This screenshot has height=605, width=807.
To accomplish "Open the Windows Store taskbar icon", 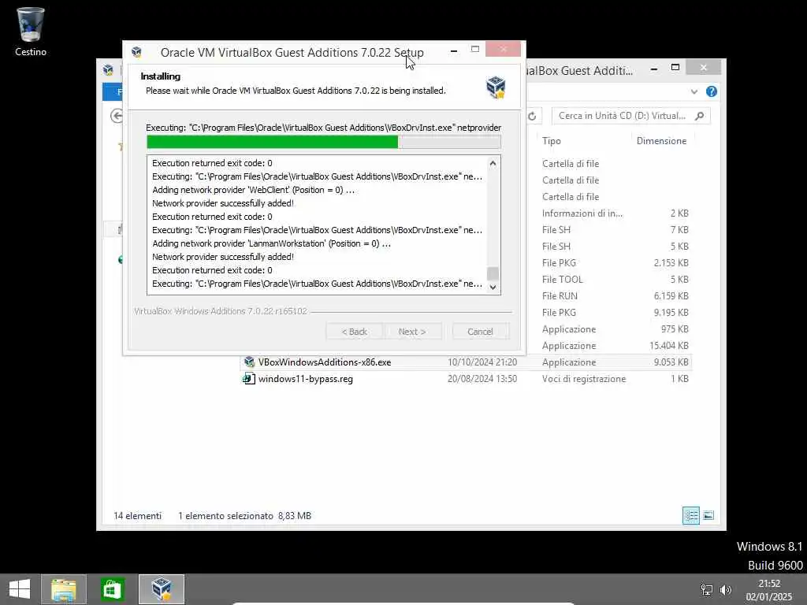I will (x=112, y=589).
